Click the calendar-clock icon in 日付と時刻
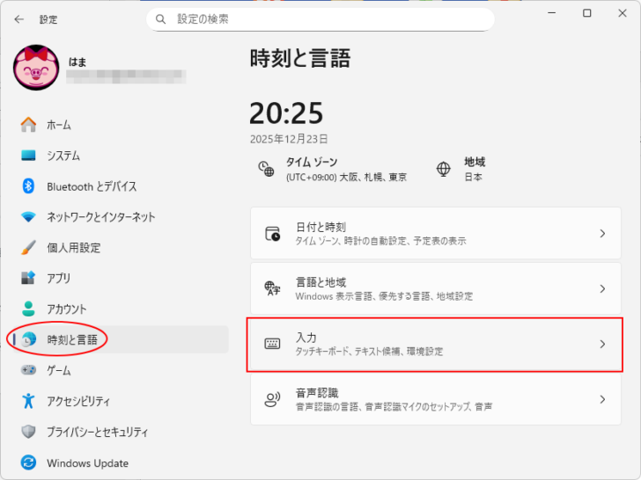This screenshot has height=480, width=641. 273,234
